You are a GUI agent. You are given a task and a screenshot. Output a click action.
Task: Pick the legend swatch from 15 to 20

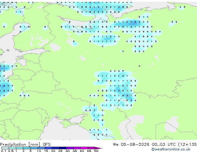(x=48, y=148)
